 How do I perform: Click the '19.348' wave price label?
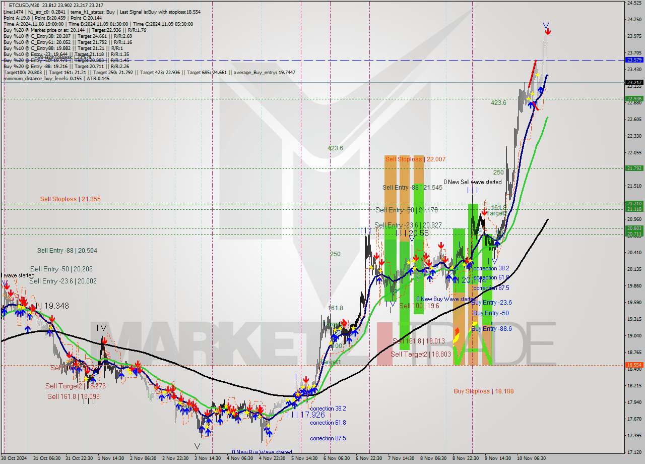(x=57, y=306)
